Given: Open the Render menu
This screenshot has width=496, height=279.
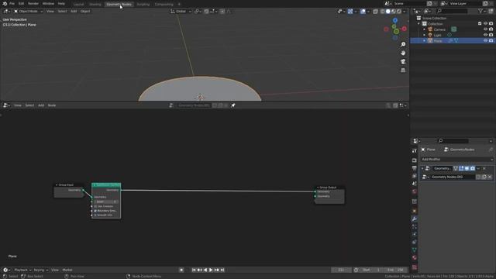Looking at the screenshot, I should 33,3.
